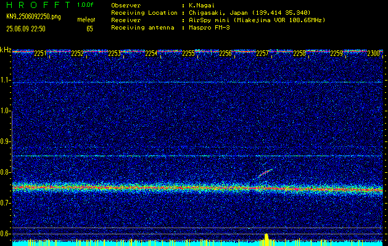
Task: Select the Chigasaki, Japan location text
Action: (250, 12)
